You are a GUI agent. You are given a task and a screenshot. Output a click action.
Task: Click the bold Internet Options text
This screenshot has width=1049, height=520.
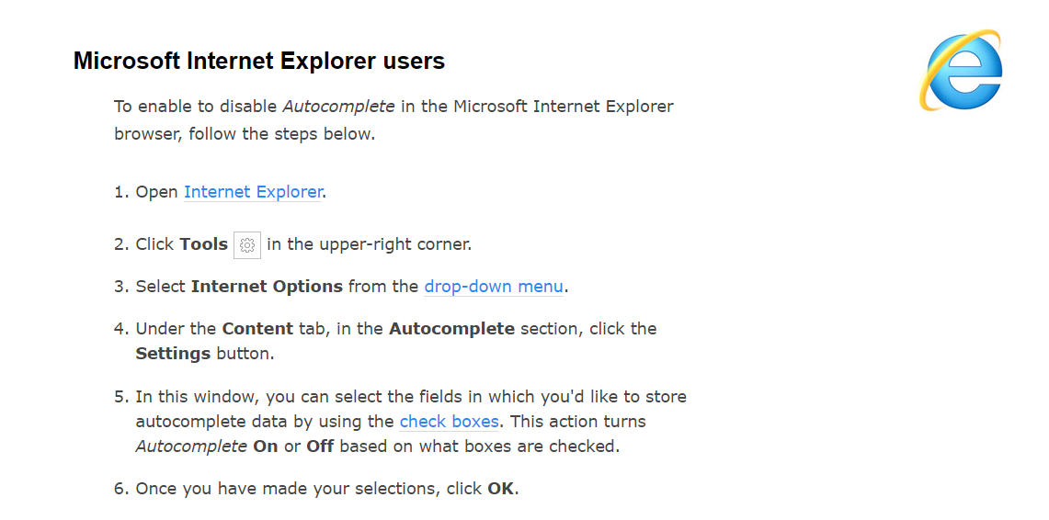pos(267,287)
